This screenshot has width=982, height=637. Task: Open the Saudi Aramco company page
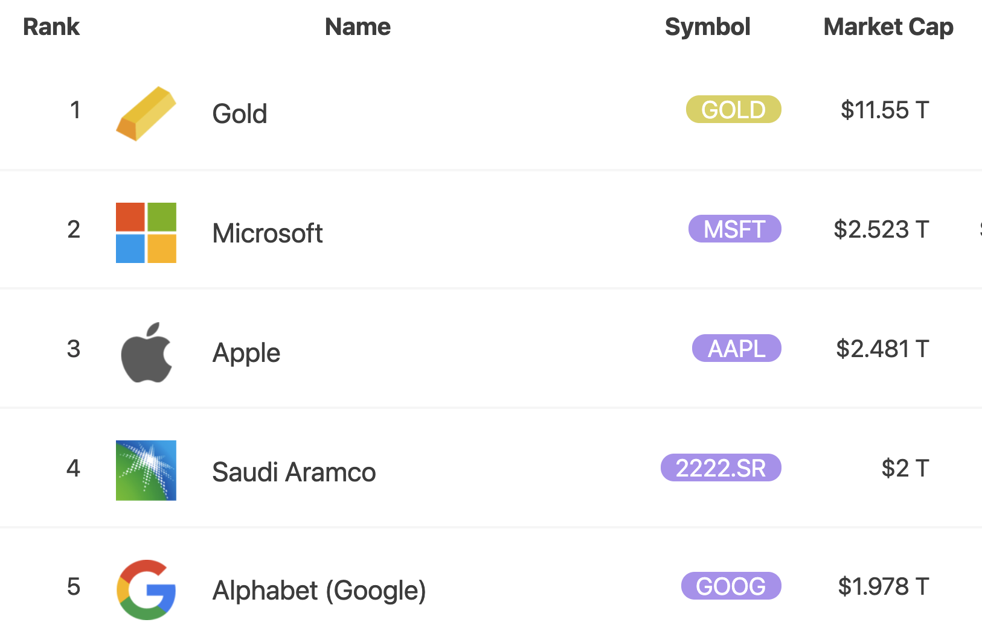294,472
